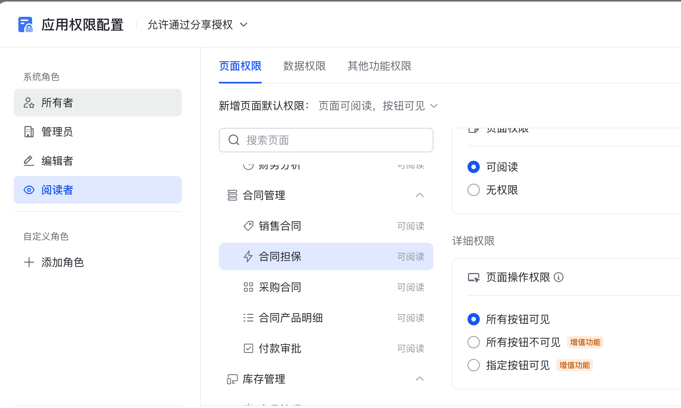Switch to the 其他功能权限 tab
The image size is (681, 408).
(379, 66)
